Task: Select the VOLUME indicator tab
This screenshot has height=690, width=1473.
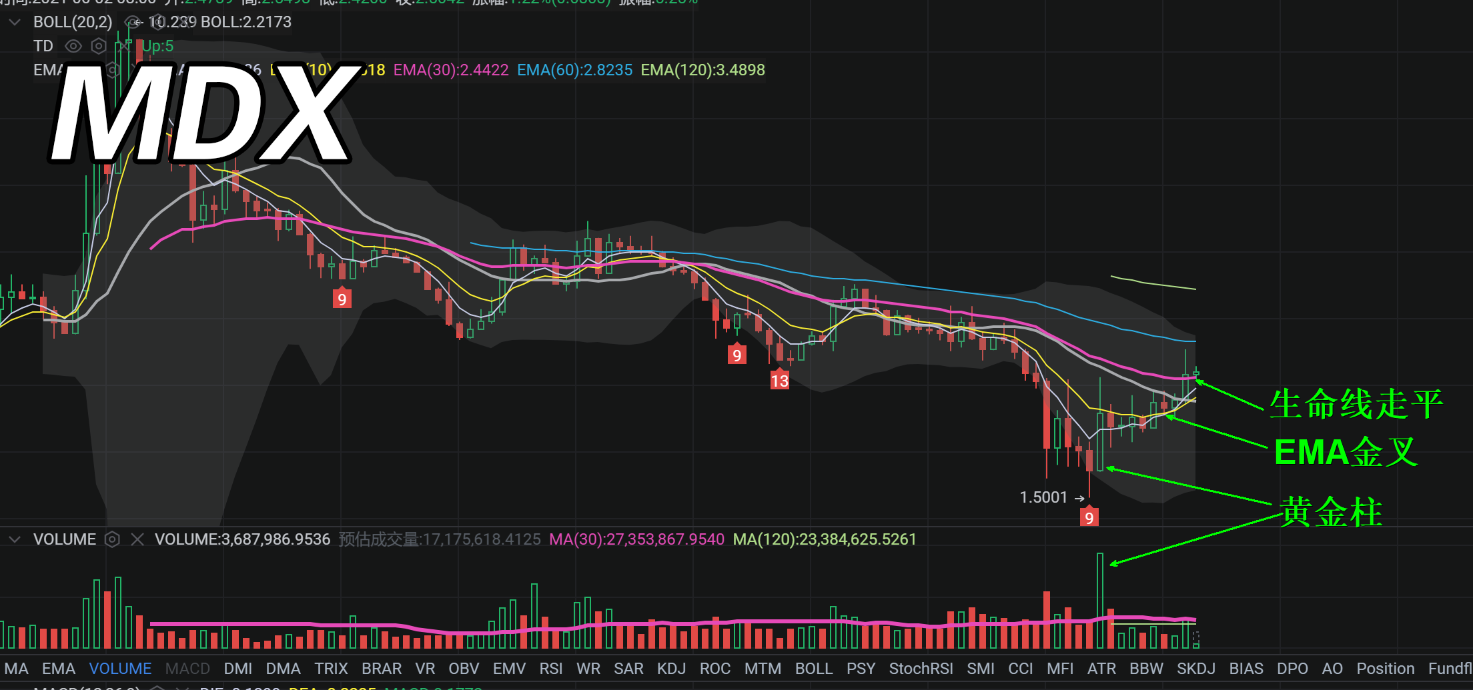Action: pyautogui.click(x=121, y=669)
